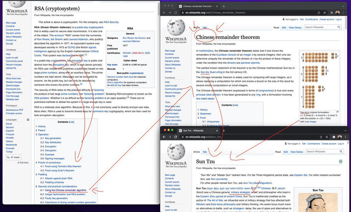The height and width of the screenshot is (212, 351).
Task: Close the Chinese remainder theorem browser tab
Action: (217, 6)
